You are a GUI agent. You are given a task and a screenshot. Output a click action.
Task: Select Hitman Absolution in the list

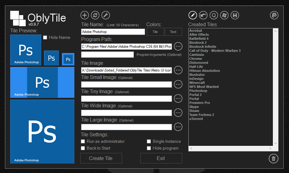[x=204, y=71]
